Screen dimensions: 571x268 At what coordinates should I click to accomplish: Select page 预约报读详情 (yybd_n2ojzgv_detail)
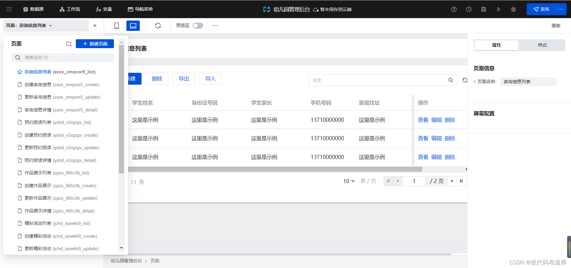click(x=60, y=160)
